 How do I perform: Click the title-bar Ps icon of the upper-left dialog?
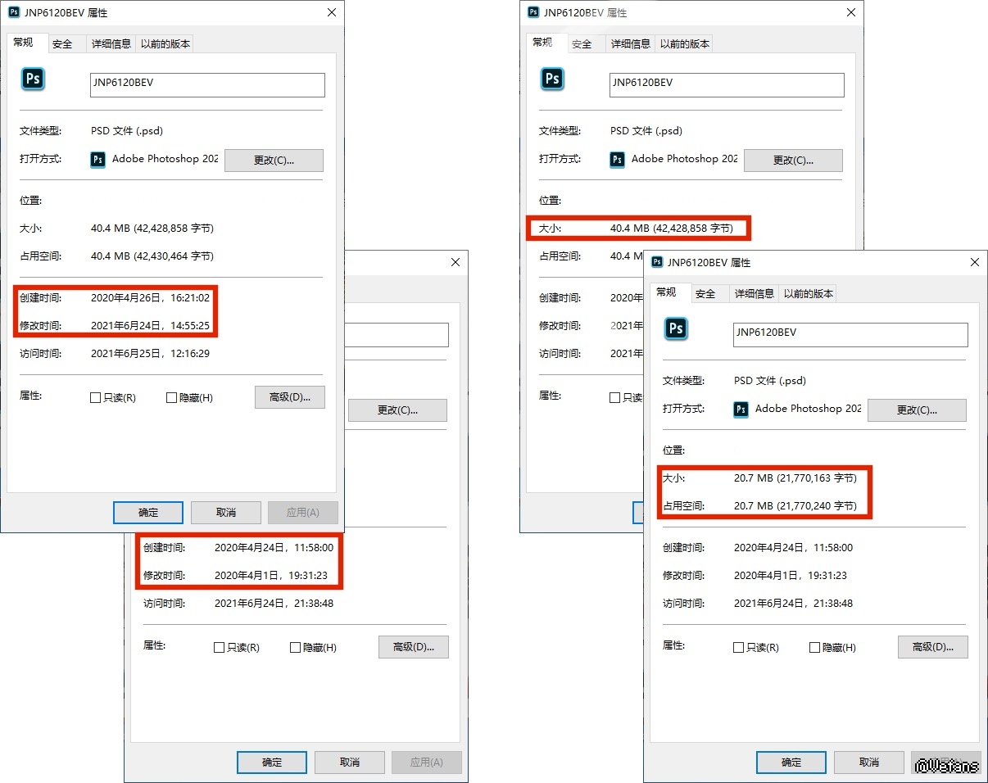(14, 12)
